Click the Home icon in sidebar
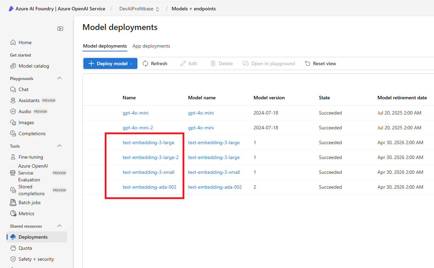The height and width of the screenshot is (268, 434). click(13, 42)
